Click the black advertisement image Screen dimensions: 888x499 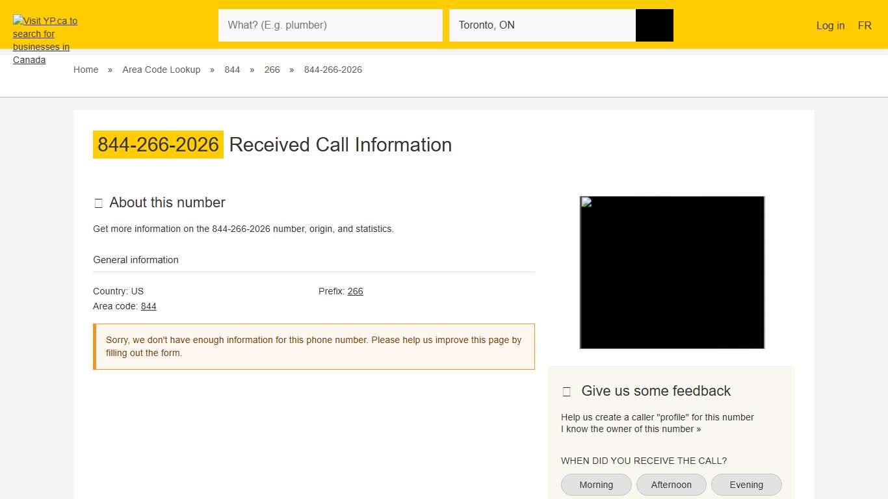pos(672,272)
